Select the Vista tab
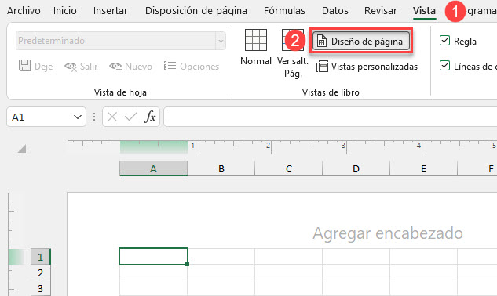The width and height of the screenshot is (497, 296). pos(424,11)
